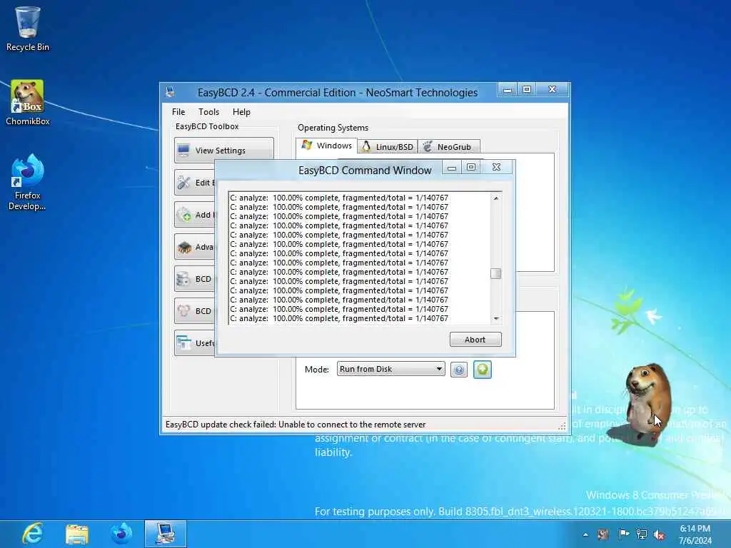The image size is (731, 548).
Task: Click the first analyze output line
Action: pos(339,198)
